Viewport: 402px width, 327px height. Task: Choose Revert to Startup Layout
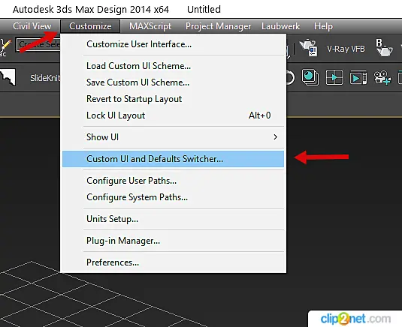click(x=173, y=99)
